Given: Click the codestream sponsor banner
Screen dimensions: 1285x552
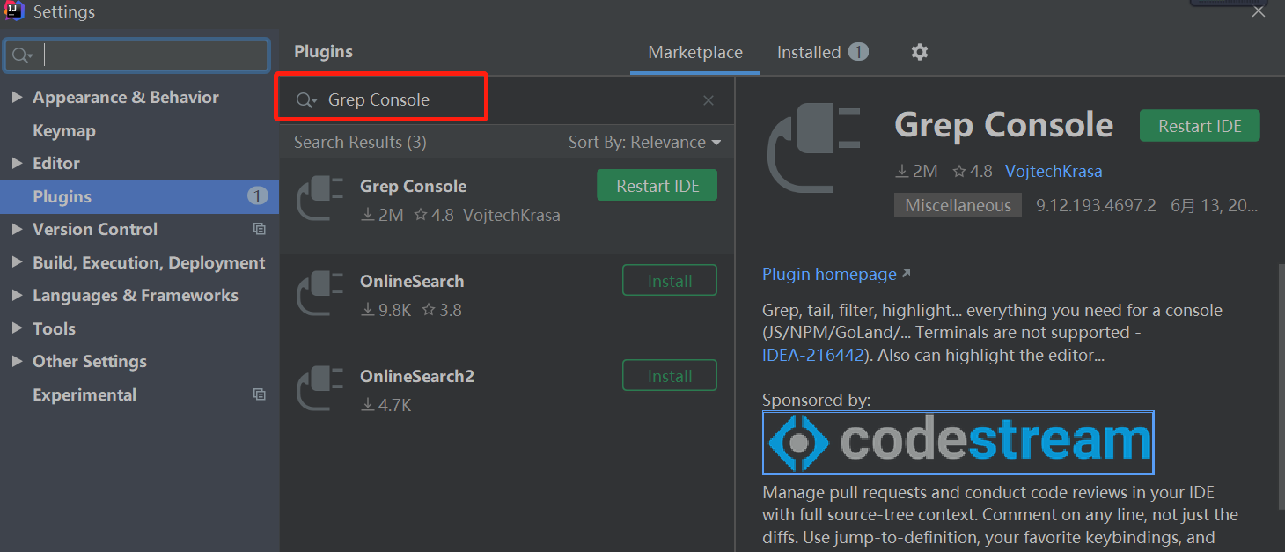Looking at the screenshot, I should click(958, 442).
